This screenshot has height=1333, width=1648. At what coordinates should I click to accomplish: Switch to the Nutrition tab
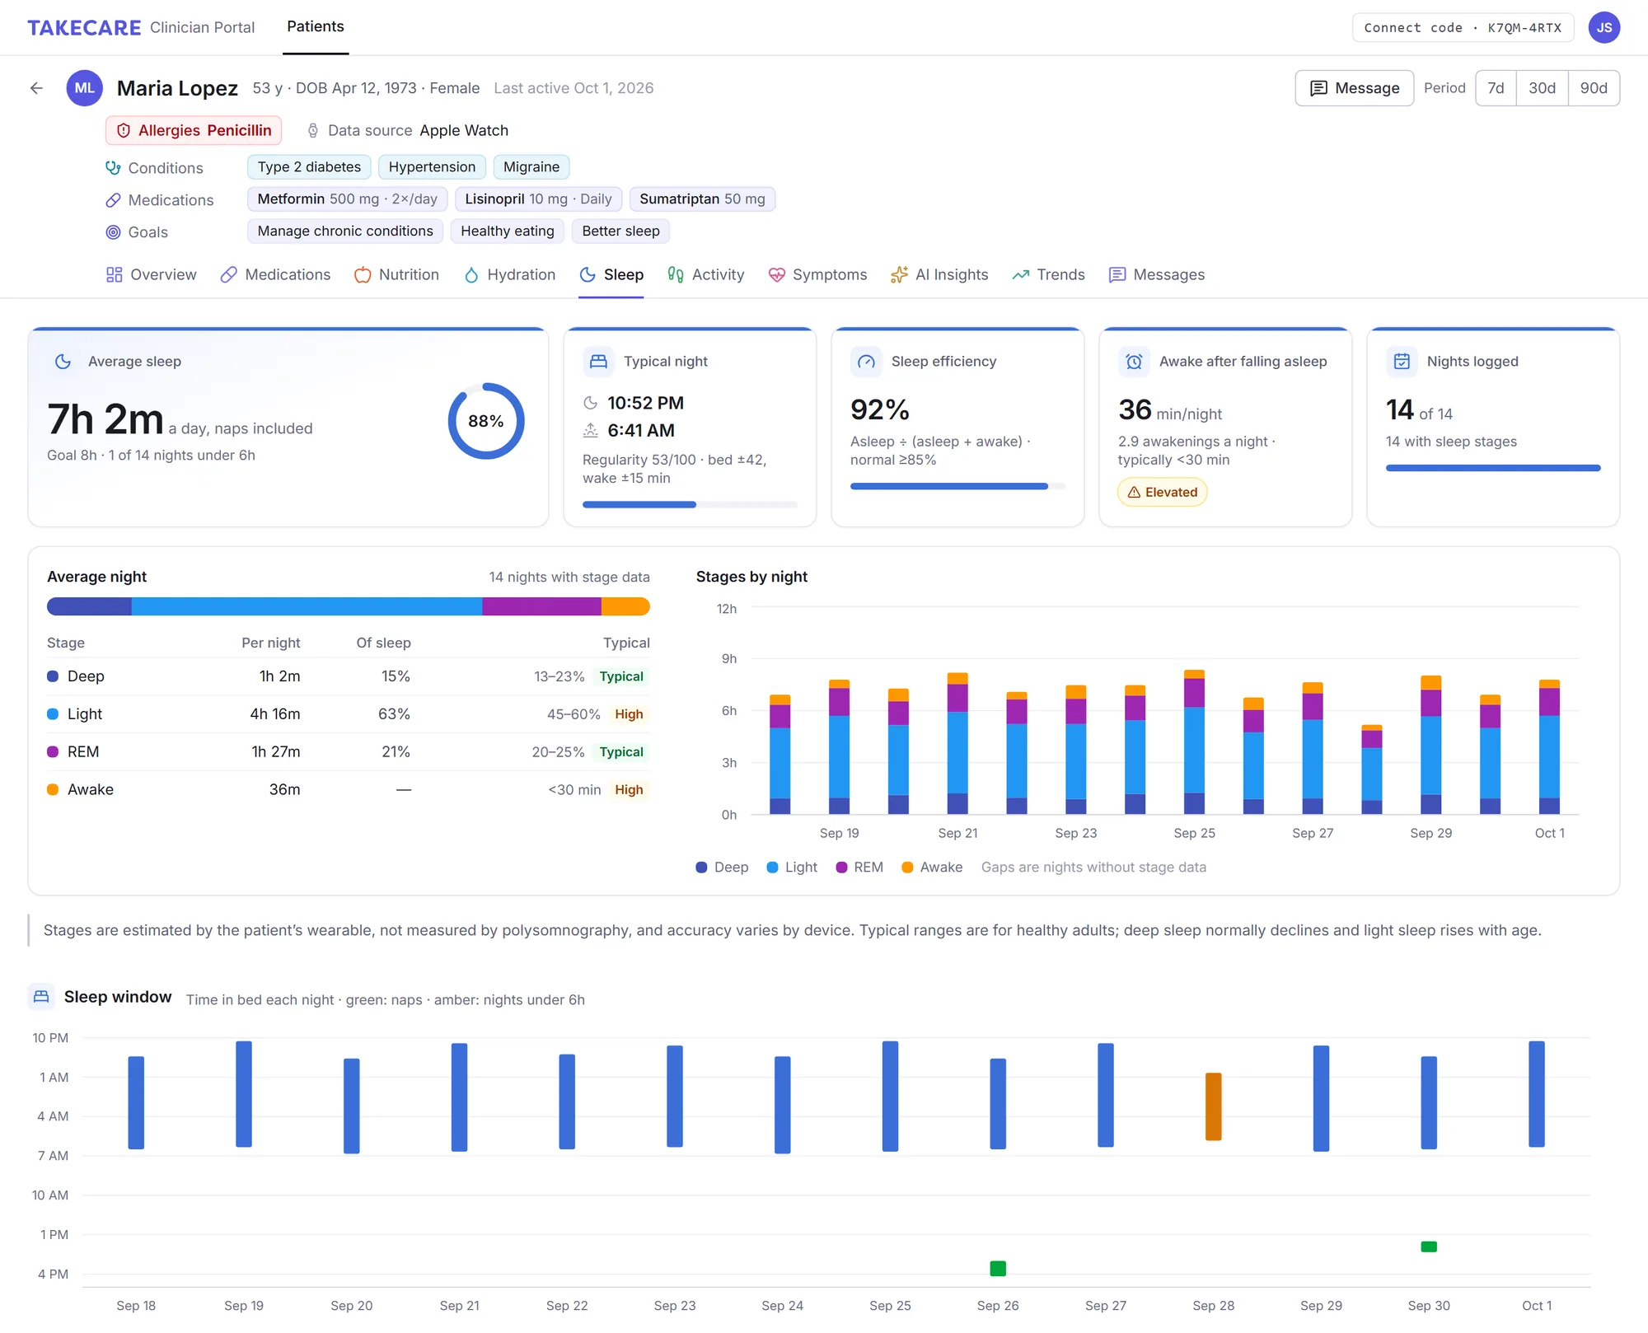[x=396, y=275]
